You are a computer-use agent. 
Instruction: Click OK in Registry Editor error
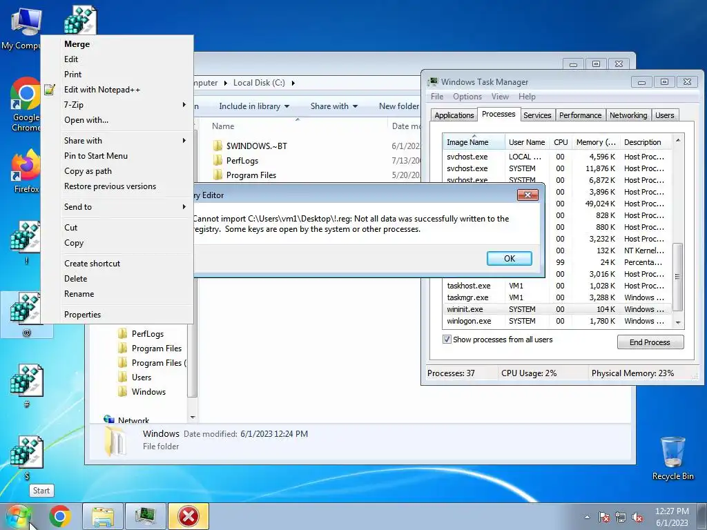510,258
